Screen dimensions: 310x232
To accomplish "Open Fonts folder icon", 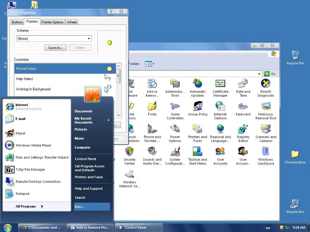I will tap(152, 109).
